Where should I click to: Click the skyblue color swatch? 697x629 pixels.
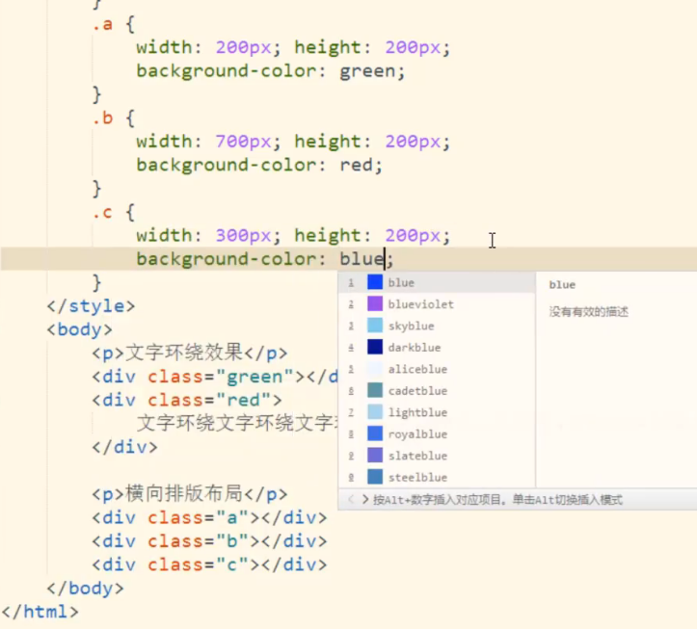tap(375, 326)
